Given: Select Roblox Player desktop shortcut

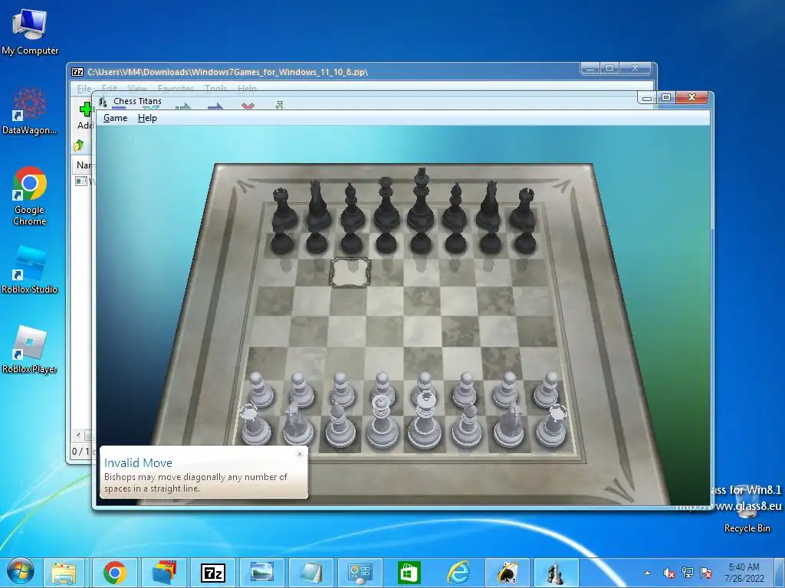Looking at the screenshot, I should tap(30, 349).
